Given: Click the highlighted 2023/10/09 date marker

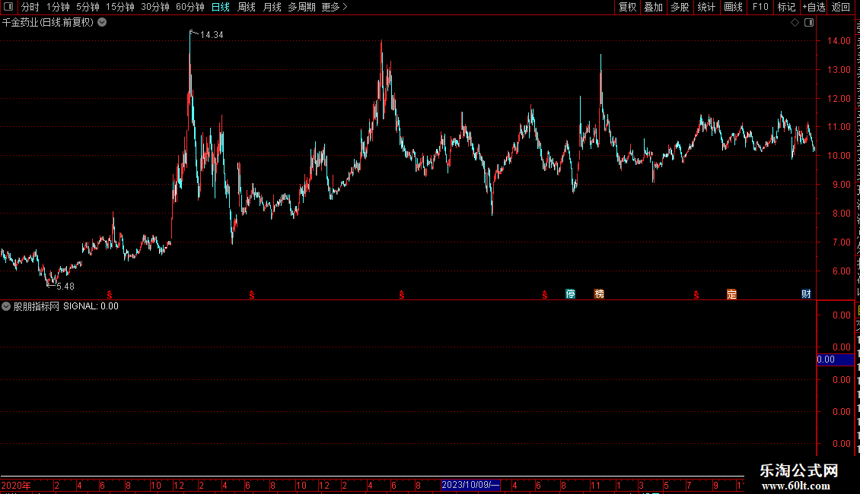Looking at the screenshot, I should coord(470,485).
